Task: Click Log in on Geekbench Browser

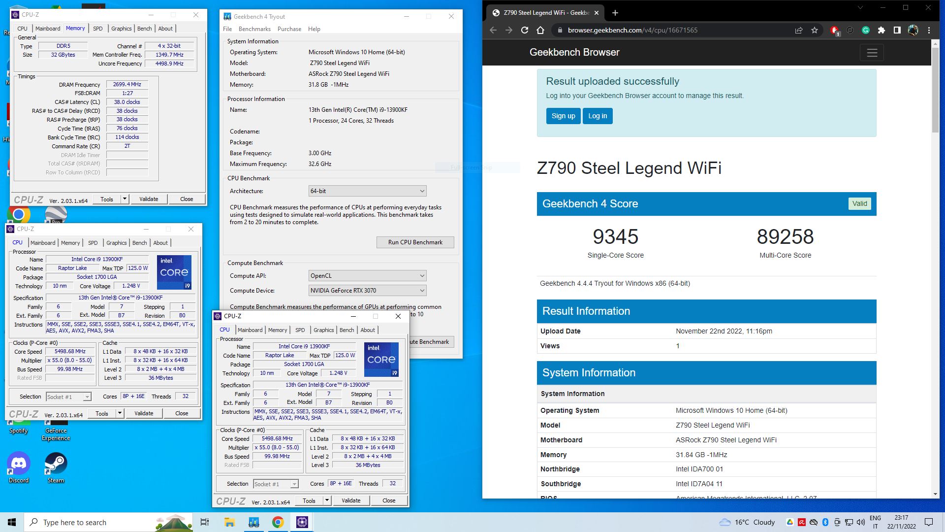Action: pyautogui.click(x=598, y=116)
